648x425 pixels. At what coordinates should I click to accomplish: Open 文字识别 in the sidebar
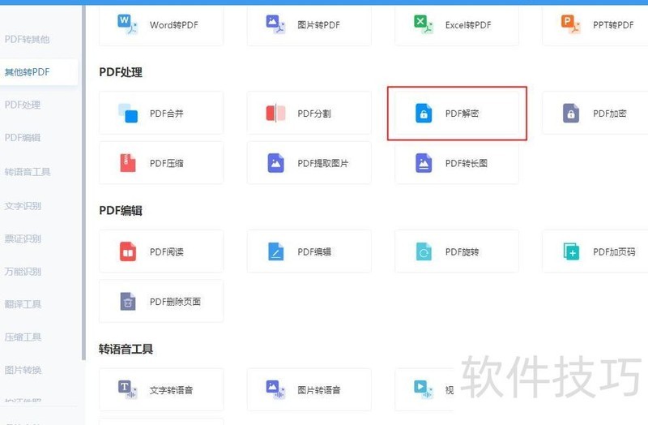click(x=23, y=206)
